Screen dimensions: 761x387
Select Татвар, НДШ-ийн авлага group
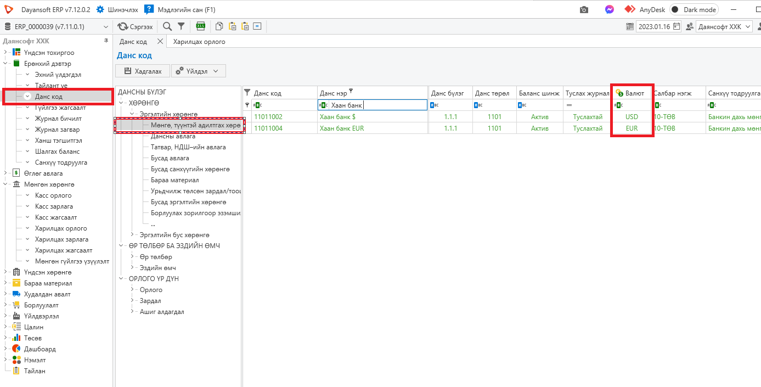tap(188, 147)
